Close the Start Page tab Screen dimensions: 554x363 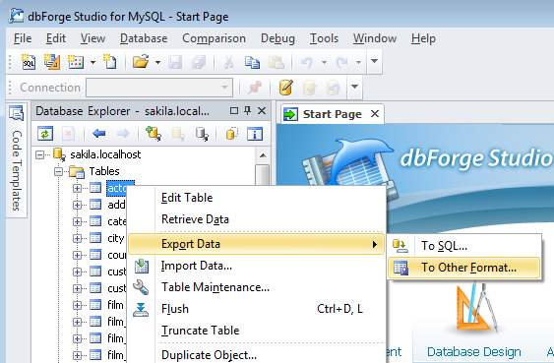tap(375, 114)
